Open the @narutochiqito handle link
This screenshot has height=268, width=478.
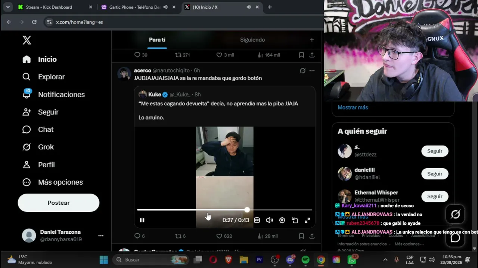click(171, 71)
